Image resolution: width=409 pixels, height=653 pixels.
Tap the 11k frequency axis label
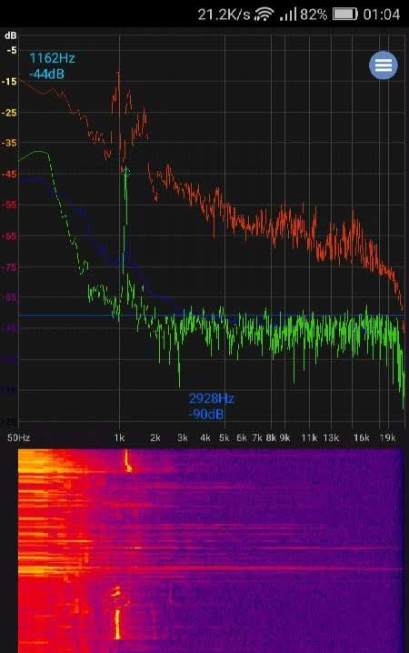pos(309,437)
